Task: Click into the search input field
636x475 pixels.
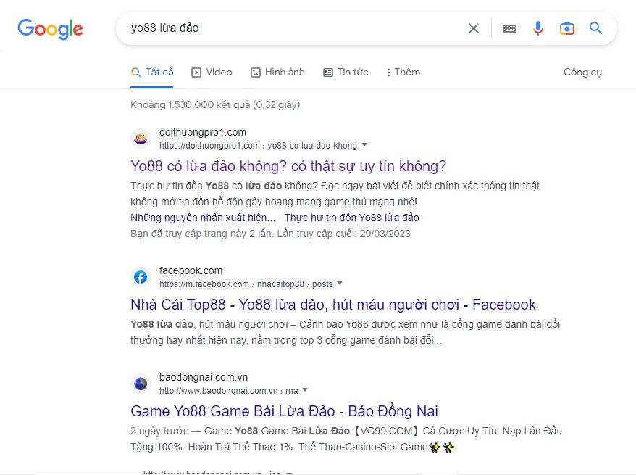Action: point(290,28)
